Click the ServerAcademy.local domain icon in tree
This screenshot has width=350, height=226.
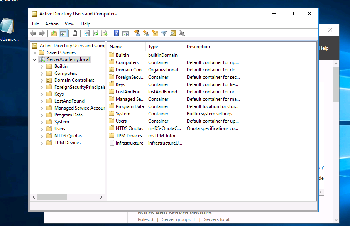(x=42, y=59)
